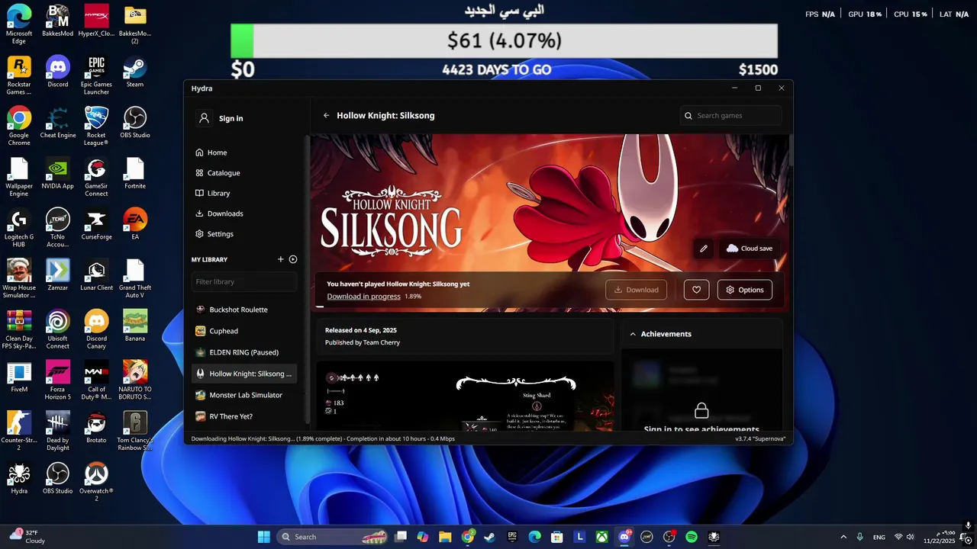Open the Rockstar Games desktop shortcut
This screenshot has width=977, height=549.
tap(19, 75)
